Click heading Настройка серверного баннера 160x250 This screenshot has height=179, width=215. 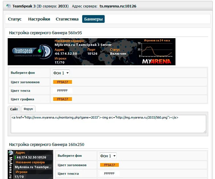coord(47,145)
